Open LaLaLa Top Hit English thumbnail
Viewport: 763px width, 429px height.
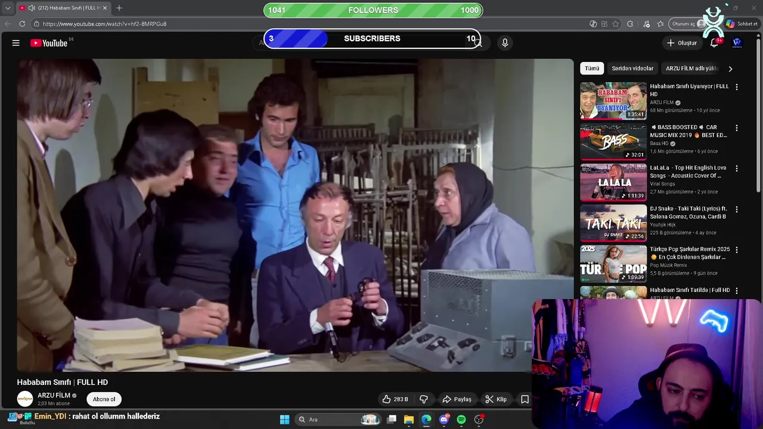coord(613,182)
